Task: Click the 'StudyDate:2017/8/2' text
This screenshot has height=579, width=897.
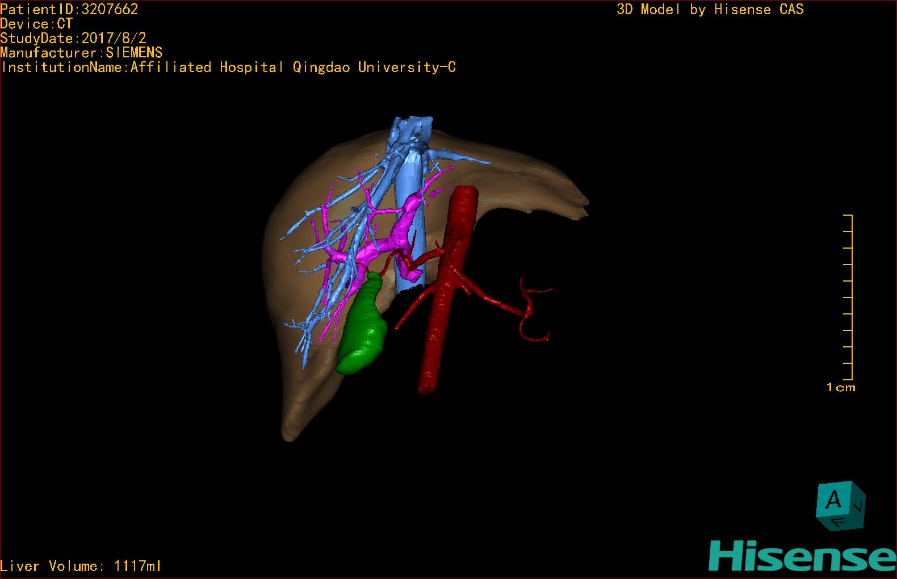Action: coord(73,38)
